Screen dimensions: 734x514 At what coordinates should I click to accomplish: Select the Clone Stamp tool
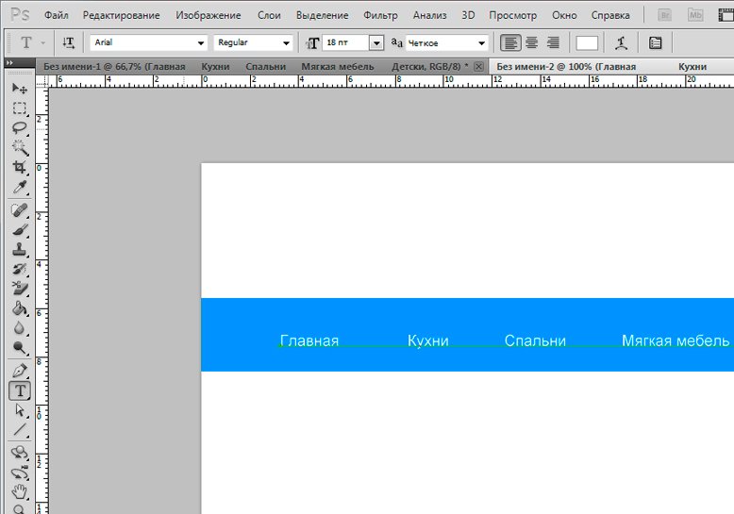[20, 249]
